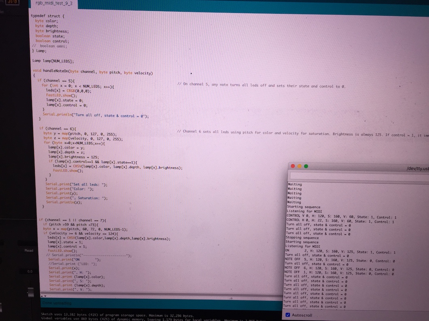Viewport: 429px width, 321px height.
Task: Grab the mixer volume fader handle
Action: click(30, 293)
